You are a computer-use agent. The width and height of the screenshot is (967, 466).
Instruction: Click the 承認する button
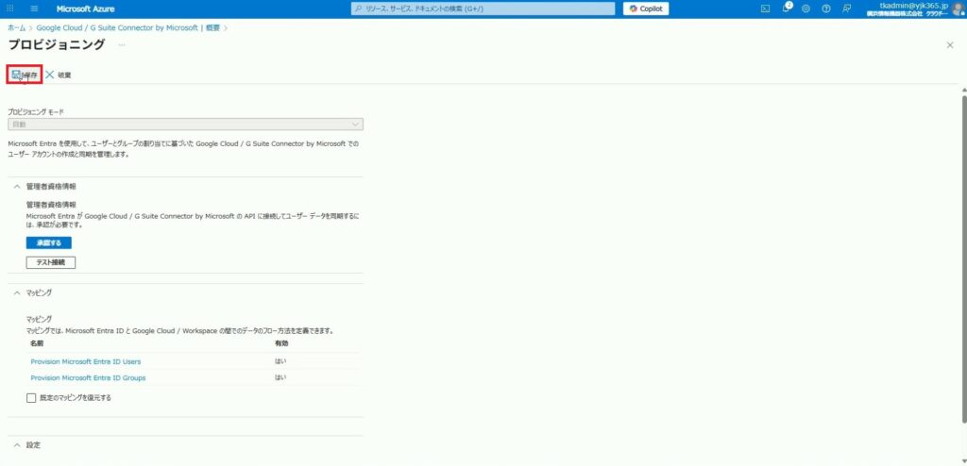pyautogui.click(x=48, y=242)
